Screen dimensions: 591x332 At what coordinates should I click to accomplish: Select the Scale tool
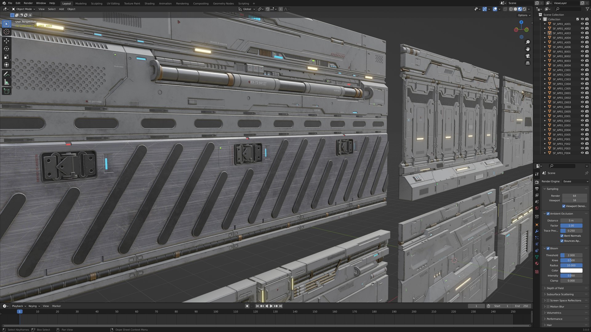tap(6, 57)
